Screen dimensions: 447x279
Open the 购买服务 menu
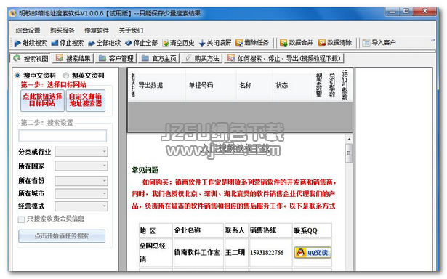(63, 31)
